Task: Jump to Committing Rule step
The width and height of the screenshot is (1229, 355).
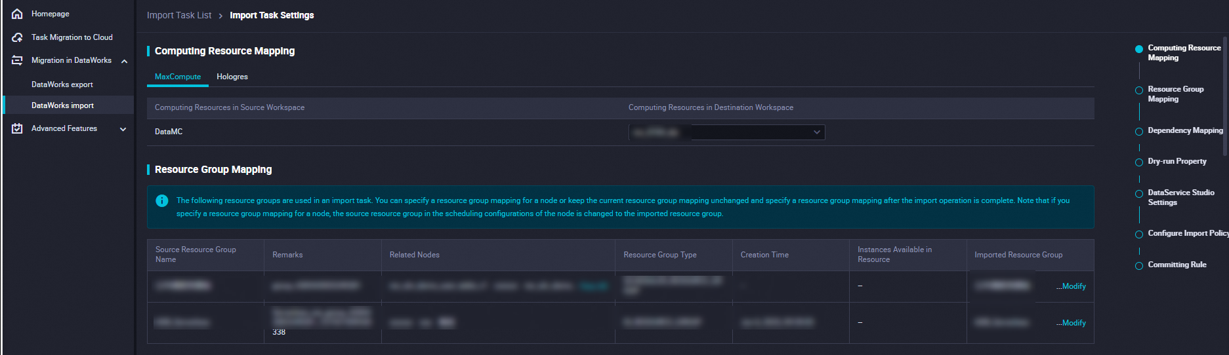Action: pyautogui.click(x=1177, y=265)
